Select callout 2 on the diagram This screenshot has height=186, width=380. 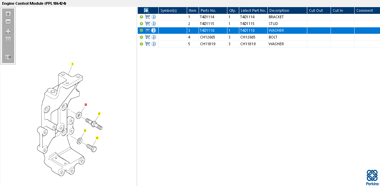point(99,113)
